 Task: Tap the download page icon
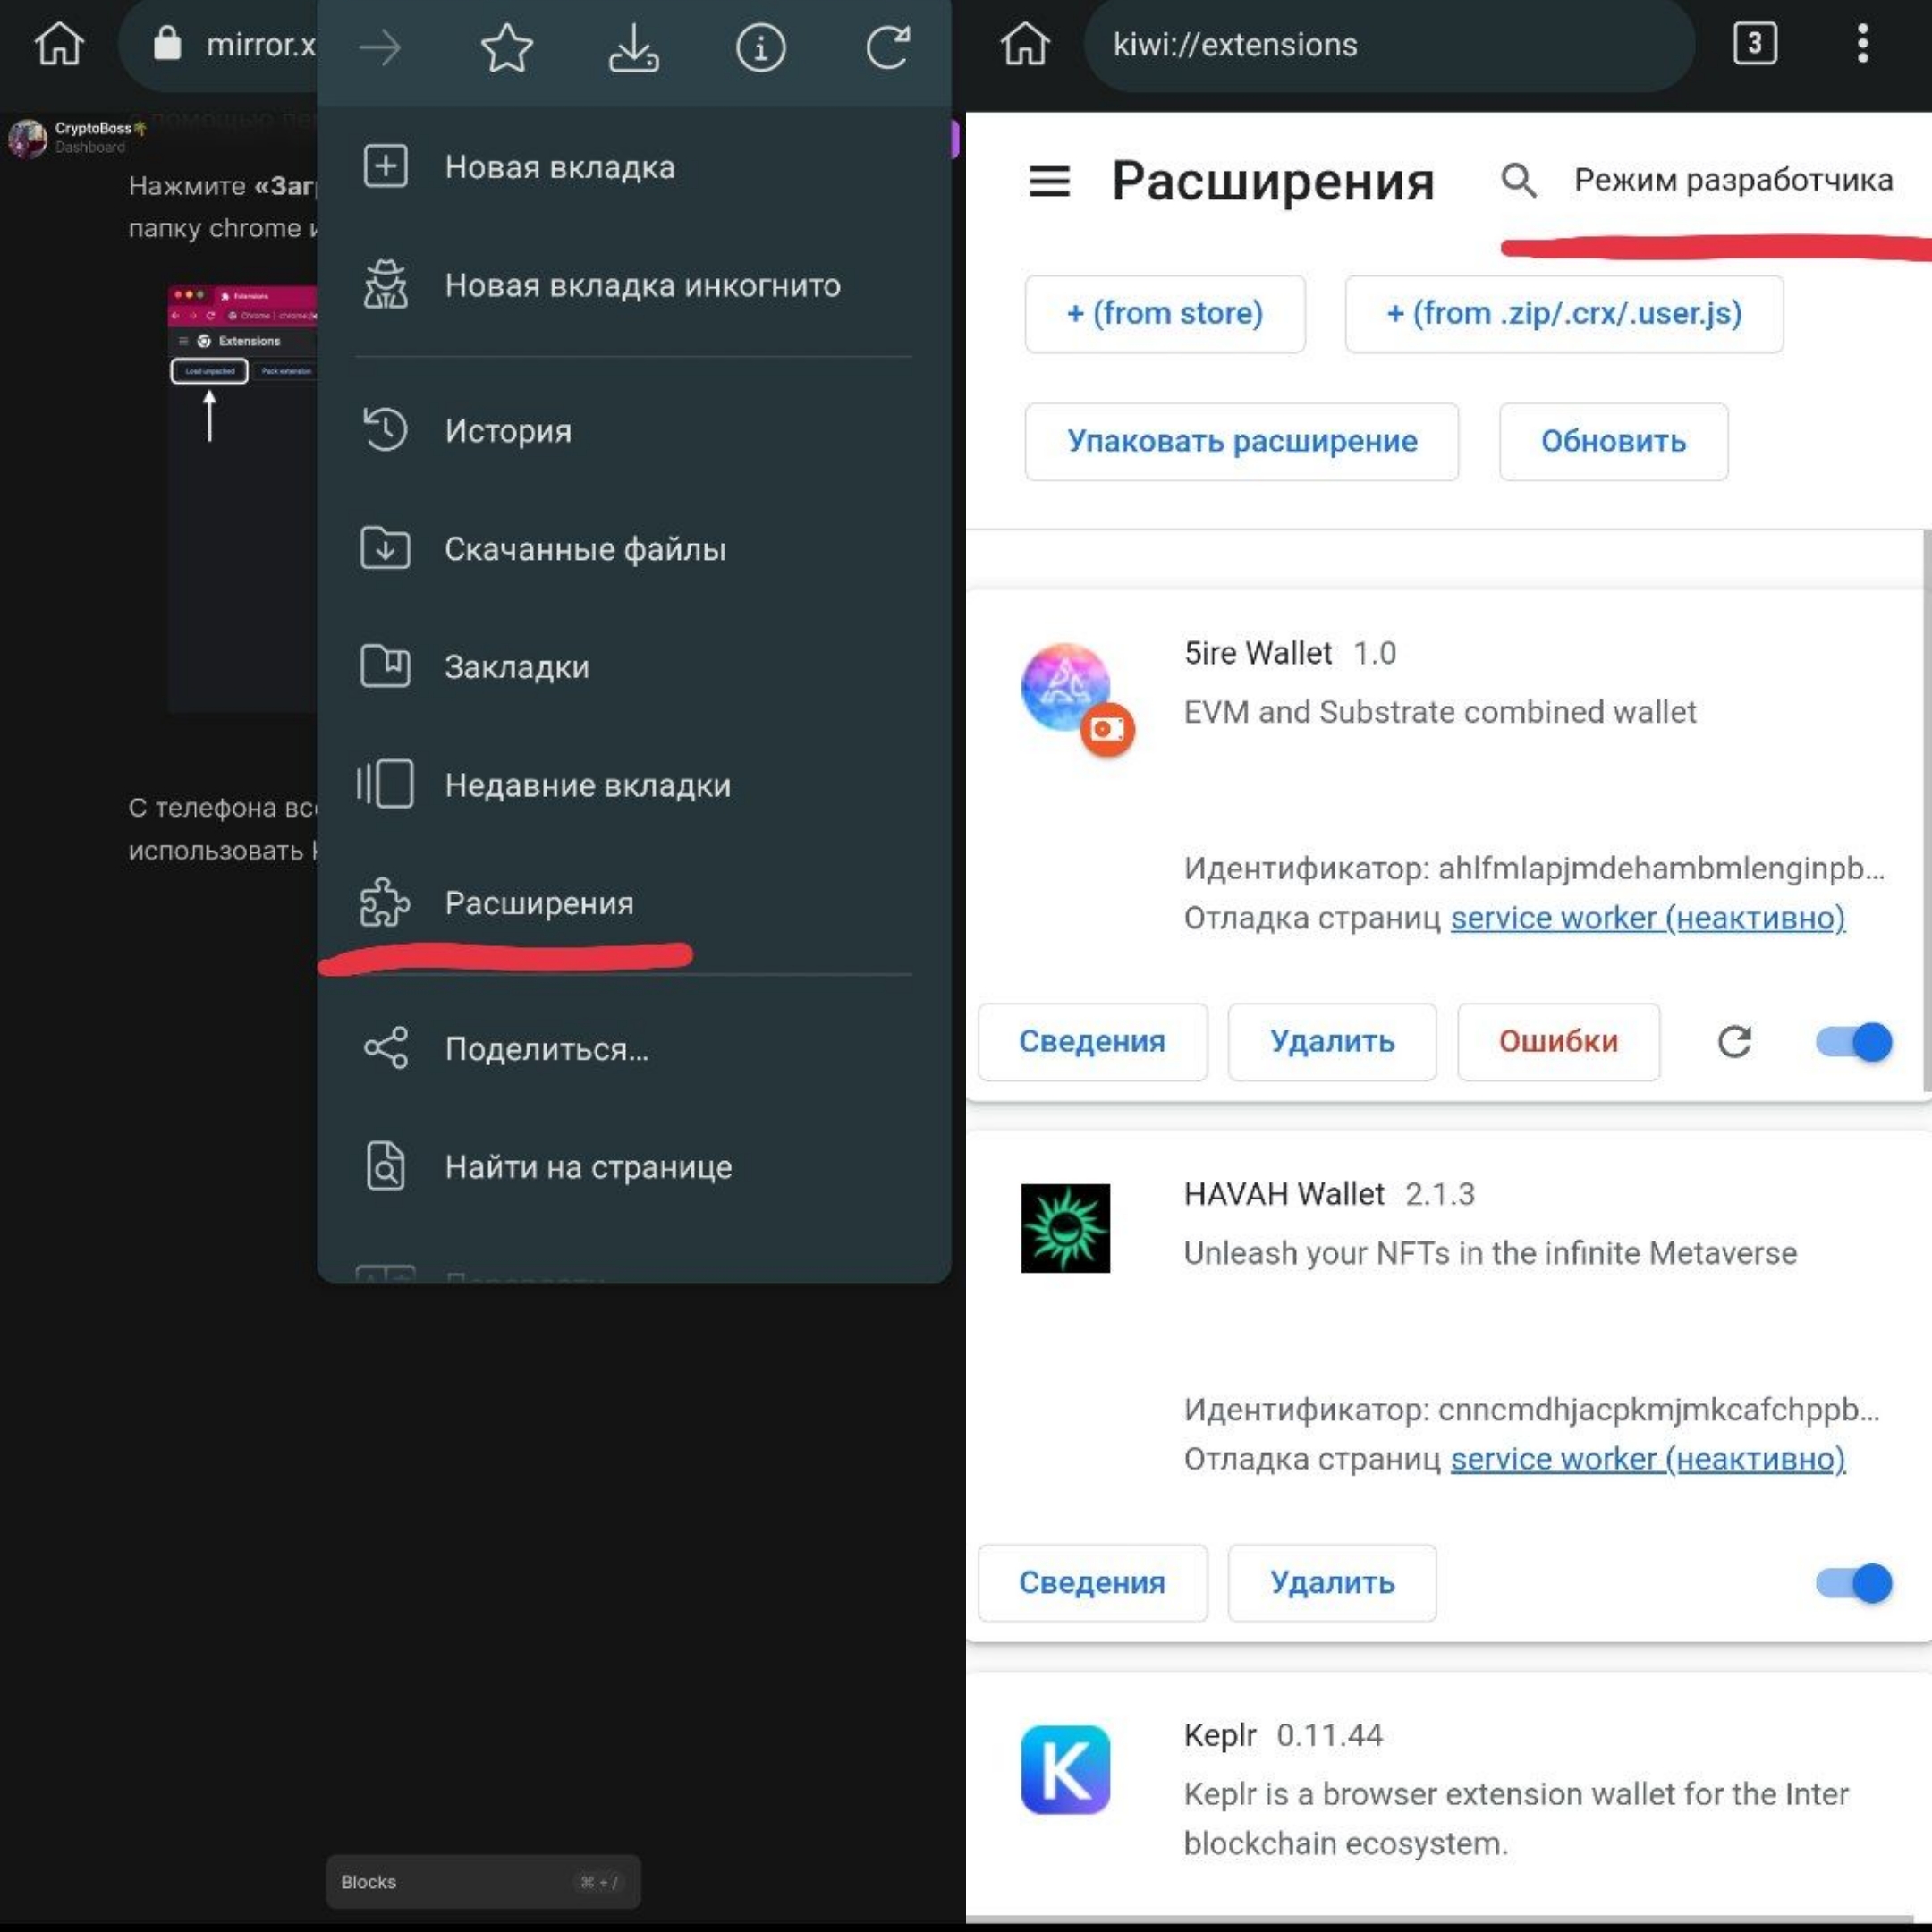(x=634, y=47)
